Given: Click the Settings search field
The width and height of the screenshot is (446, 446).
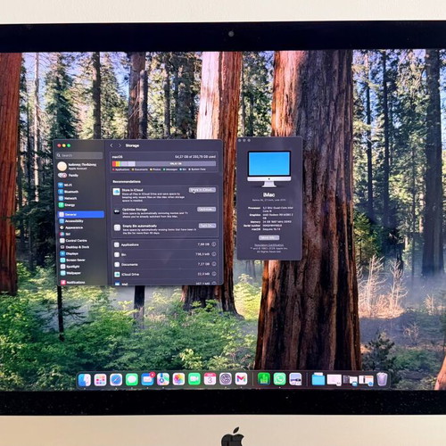Looking at the screenshot, I should (79, 155).
